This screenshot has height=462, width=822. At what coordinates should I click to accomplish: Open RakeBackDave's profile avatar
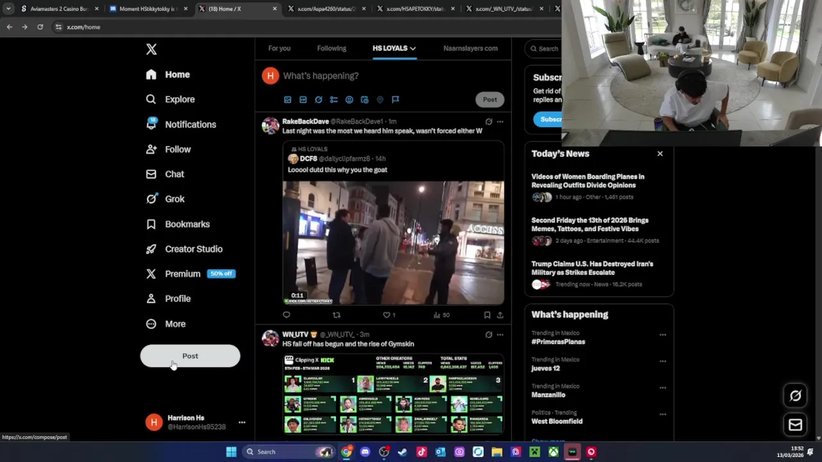(x=270, y=126)
